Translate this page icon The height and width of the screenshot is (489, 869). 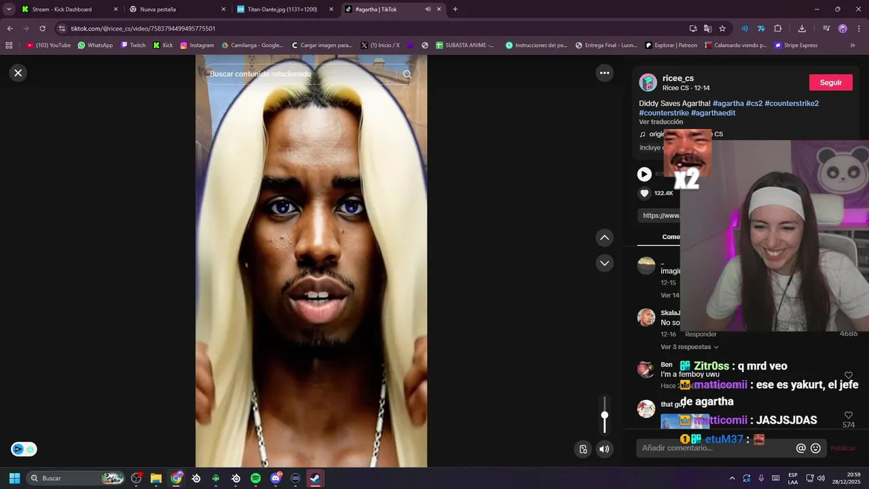(x=707, y=29)
